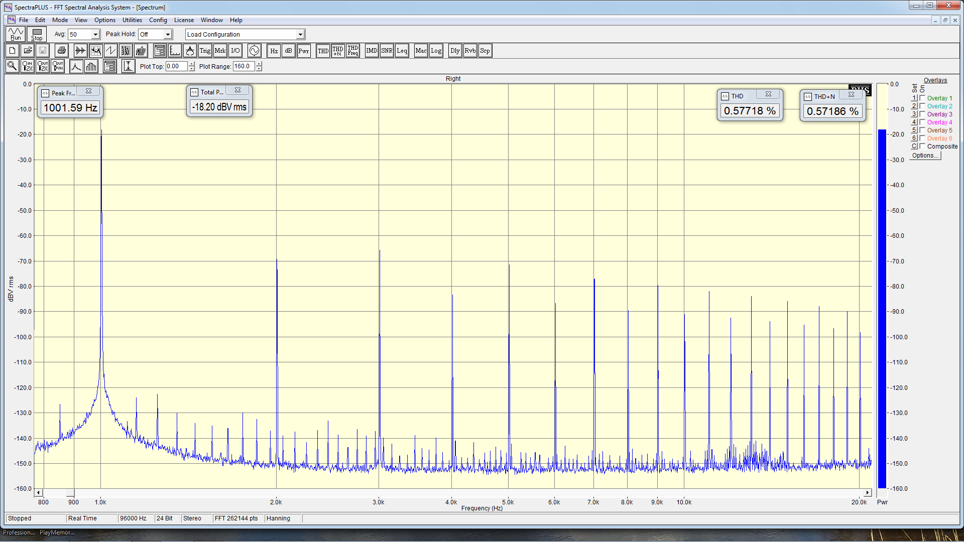Expand the Load Configuration combo box
Viewport: 964px width, 542px height.
[x=300, y=35]
